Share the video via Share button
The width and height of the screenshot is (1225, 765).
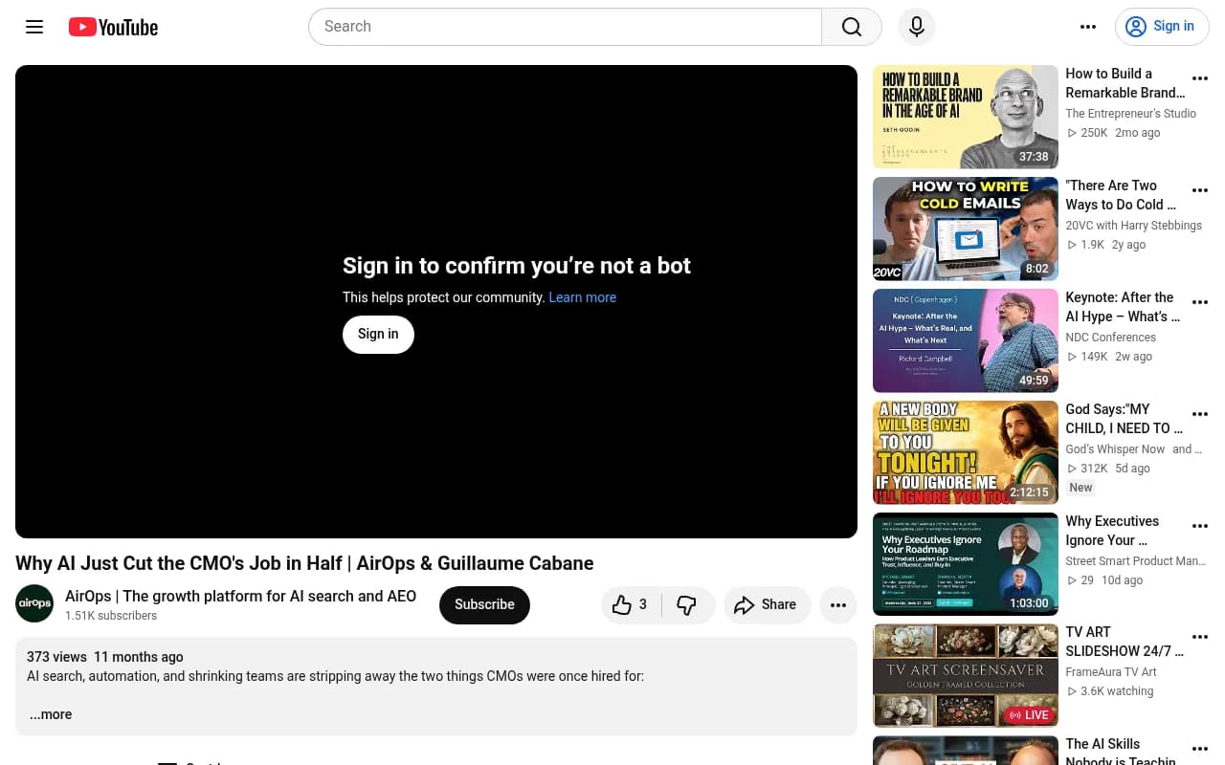[766, 604]
